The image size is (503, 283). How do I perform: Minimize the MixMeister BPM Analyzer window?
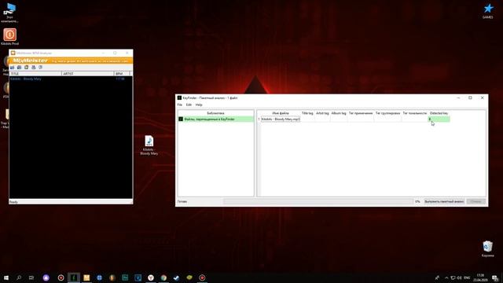tap(103, 53)
